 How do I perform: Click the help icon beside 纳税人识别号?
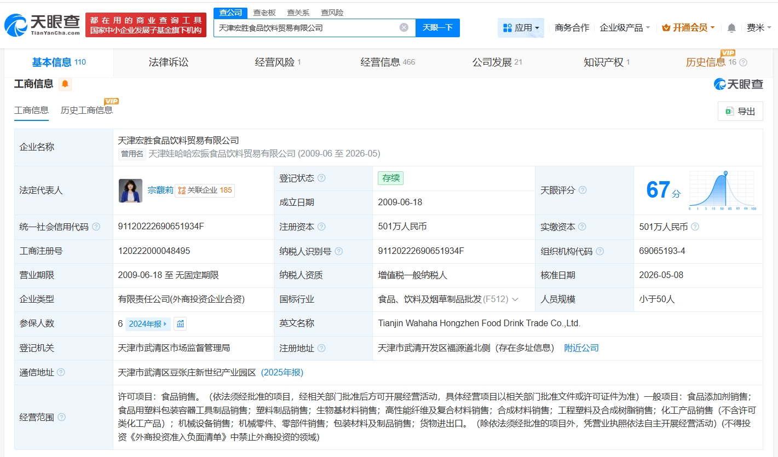pos(339,251)
